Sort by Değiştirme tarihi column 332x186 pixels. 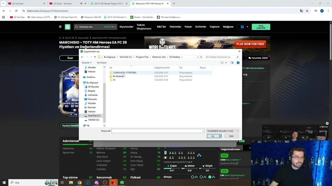tap(162, 68)
